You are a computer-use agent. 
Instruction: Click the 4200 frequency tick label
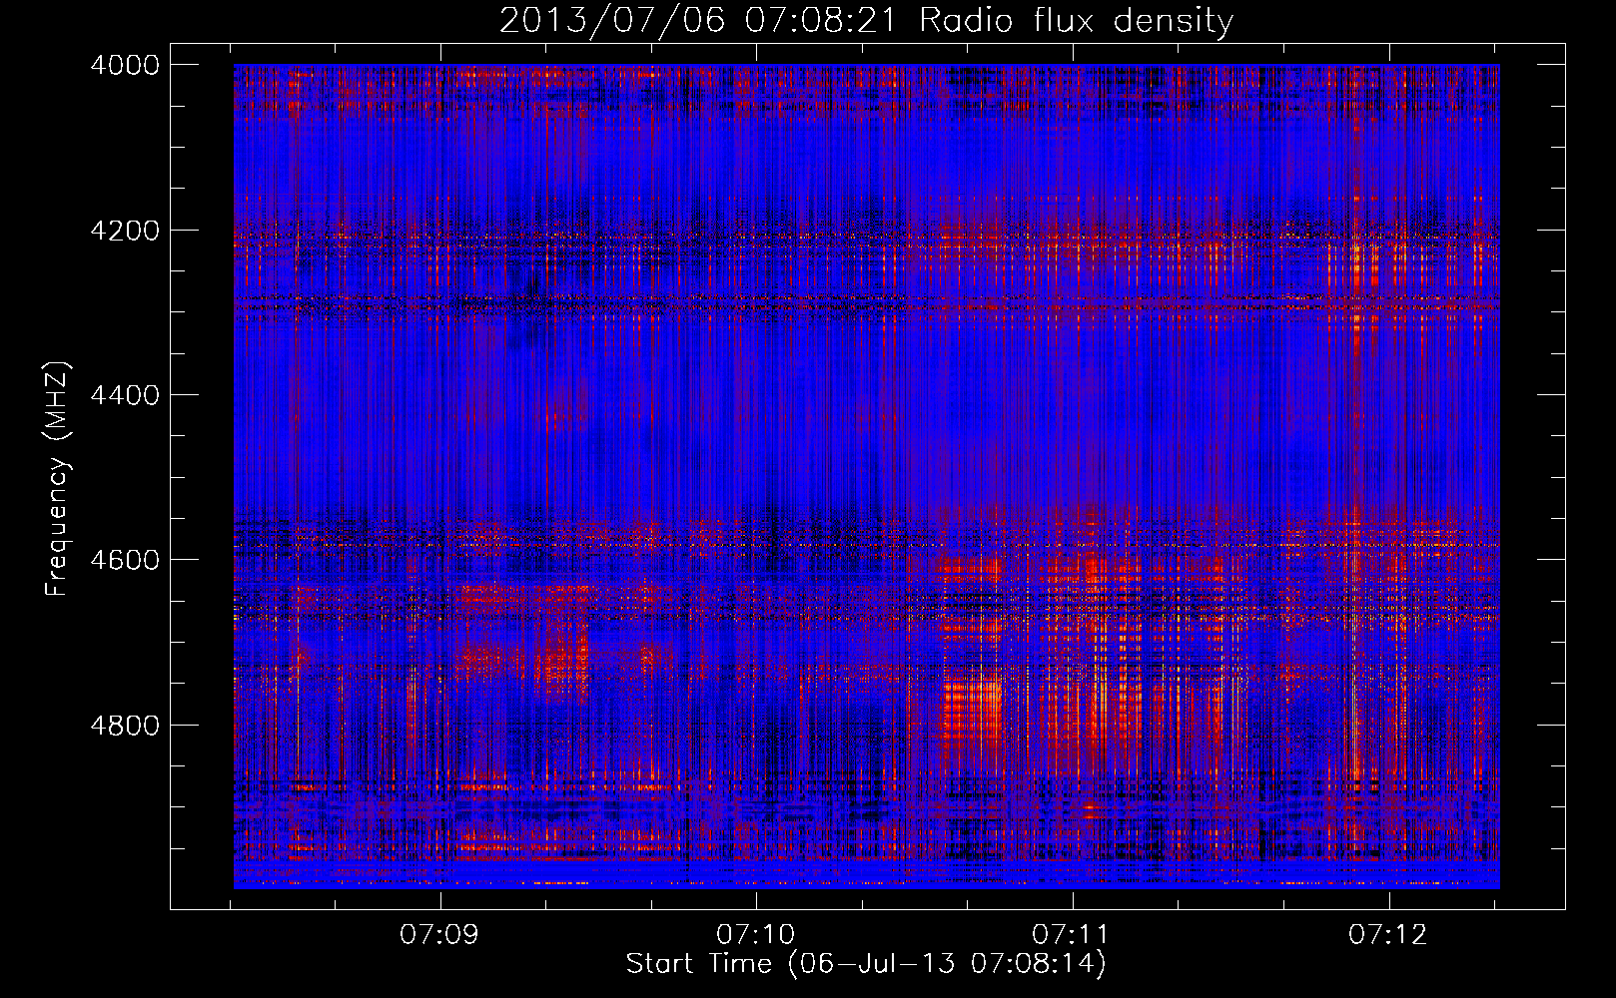pos(125,231)
